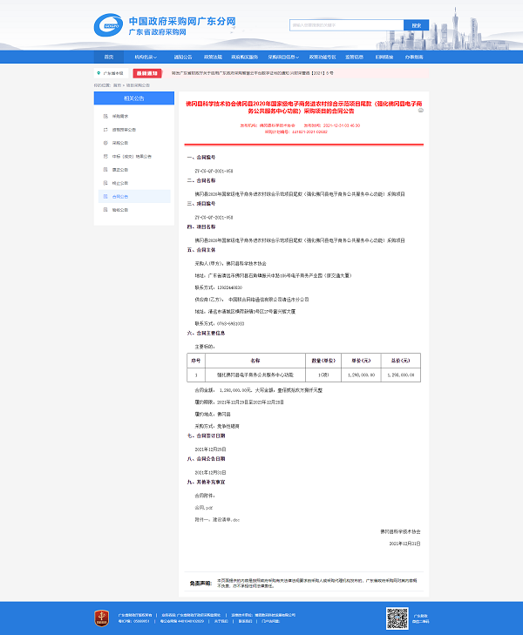This screenshot has height=635, width=523.
Task: Click the print icon beside the title
Action: [x=421, y=110]
